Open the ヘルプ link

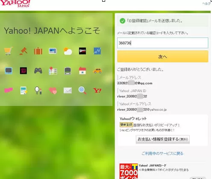pyautogui.click(x=206, y=4)
